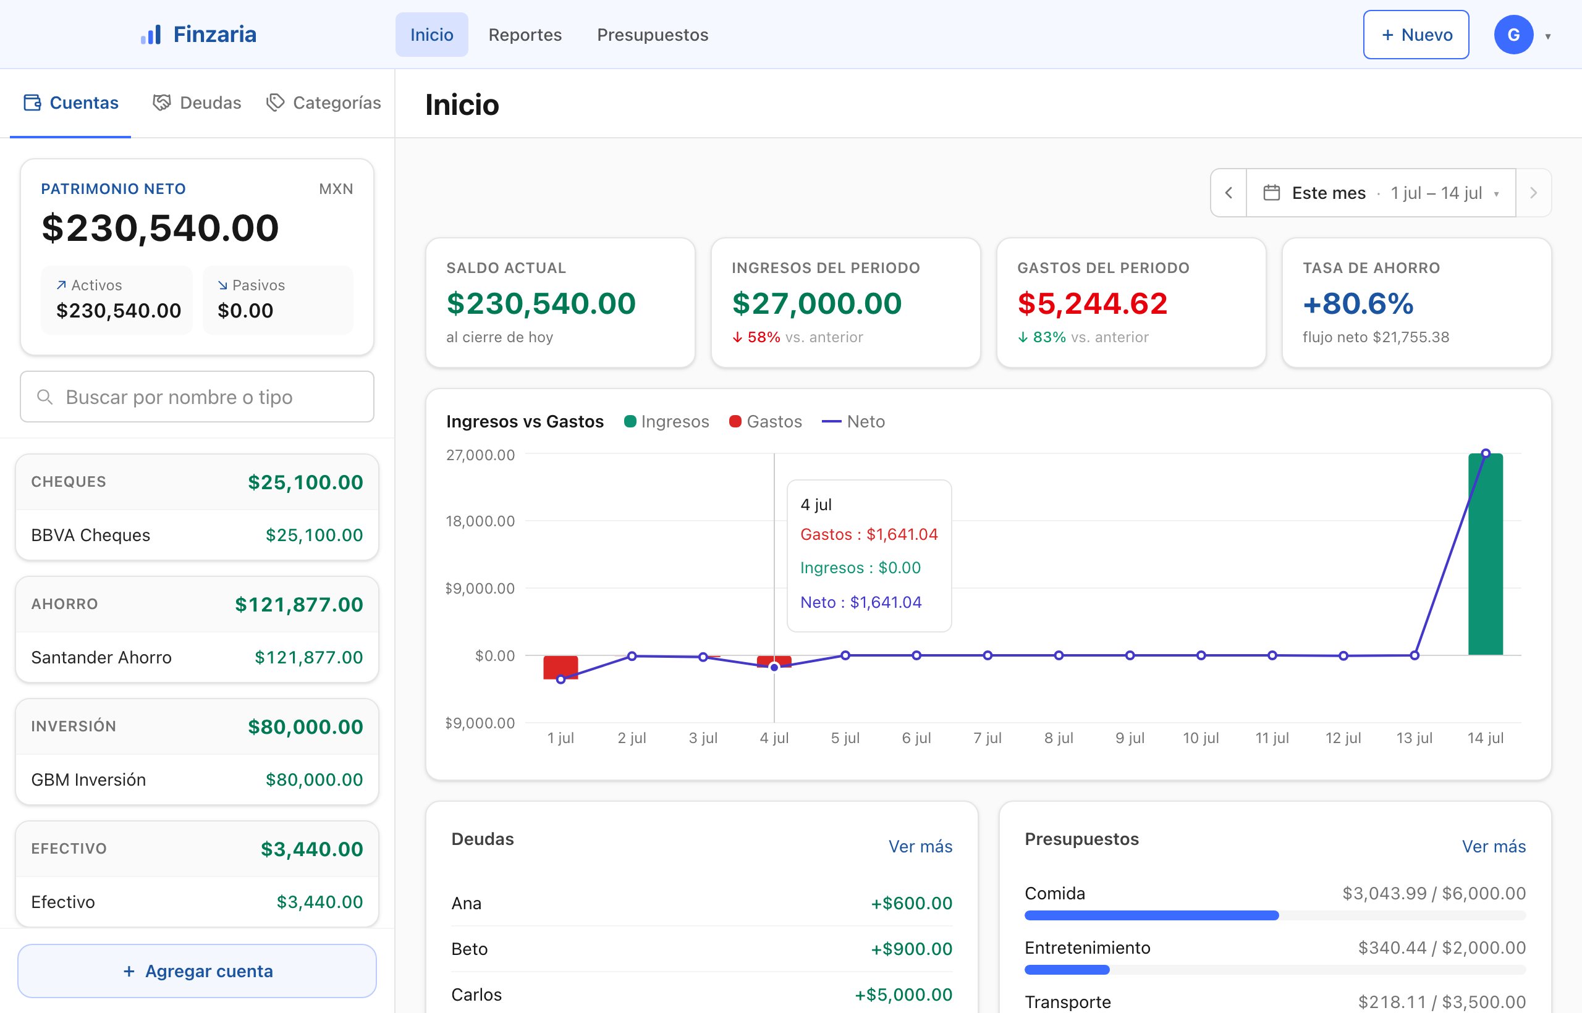
Task: Go to previous period with left arrow
Action: (x=1228, y=193)
